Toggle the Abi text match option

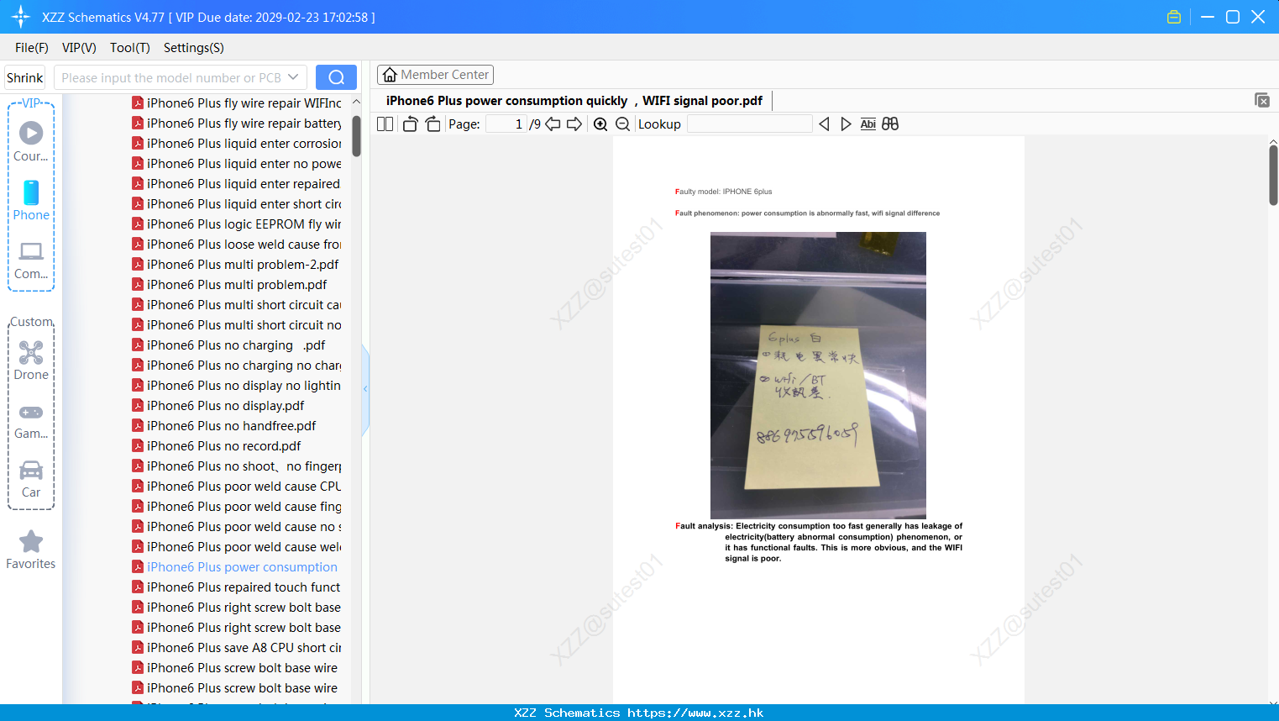868,124
